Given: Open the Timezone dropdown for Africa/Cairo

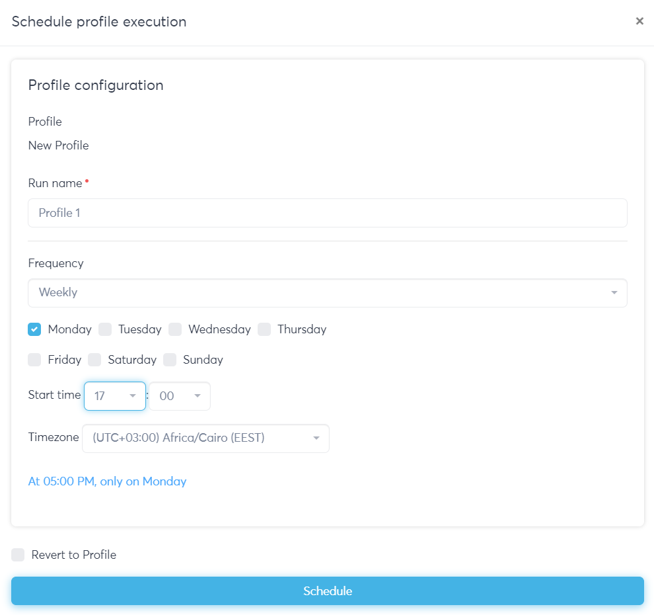Looking at the screenshot, I should tap(205, 438).
